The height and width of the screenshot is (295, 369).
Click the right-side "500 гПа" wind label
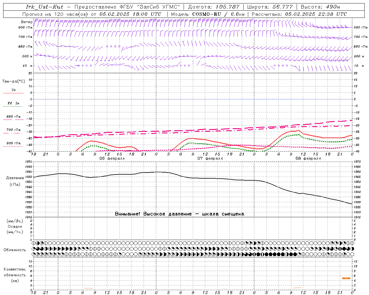pyautogui.click(x=361, y=27)
